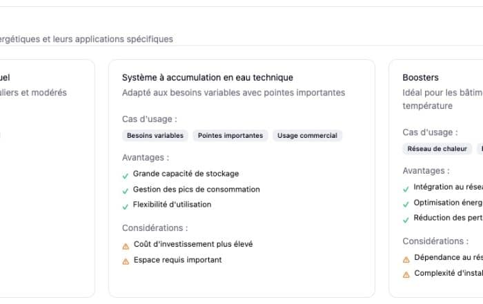Open the Boosters card heading
This screenshot has height=304, width=483.
421,78
